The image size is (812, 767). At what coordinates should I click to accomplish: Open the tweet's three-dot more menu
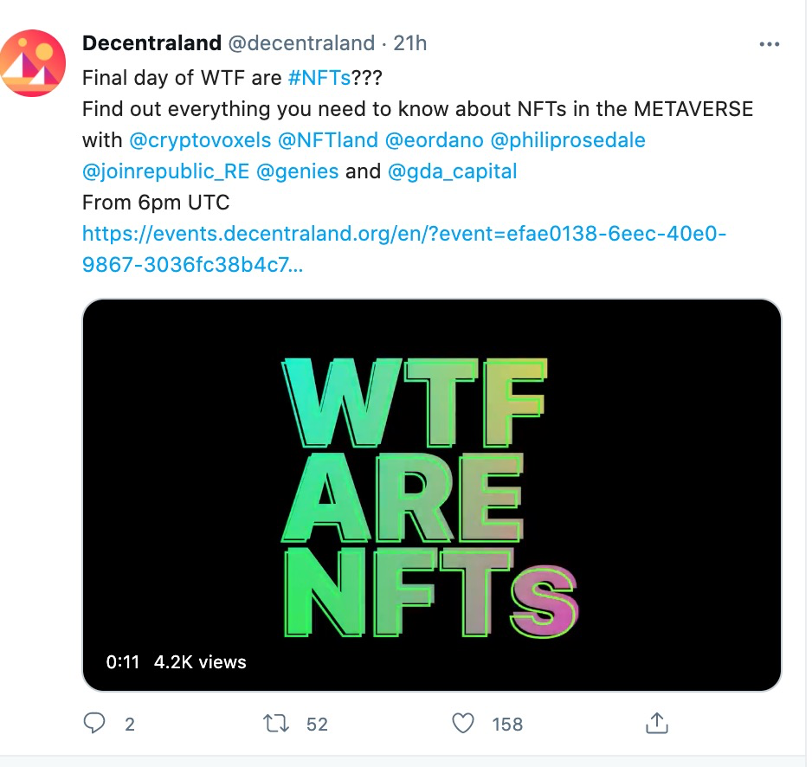tap(769, 44)
